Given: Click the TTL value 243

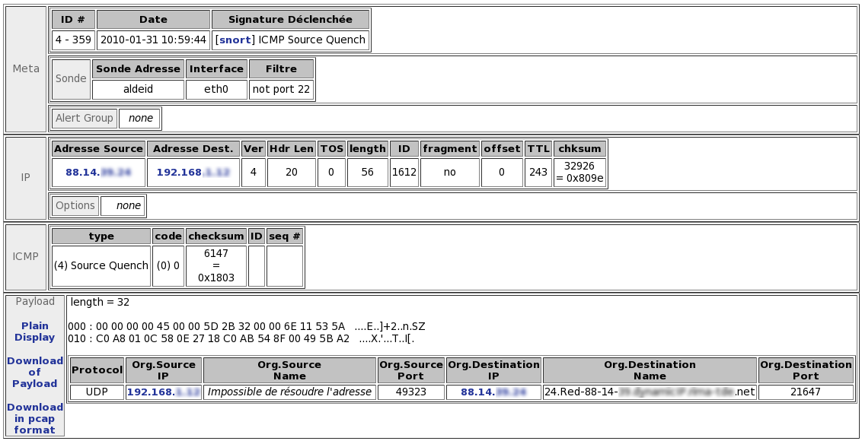Looking at the screenshot, I should [x=538, y=173].
